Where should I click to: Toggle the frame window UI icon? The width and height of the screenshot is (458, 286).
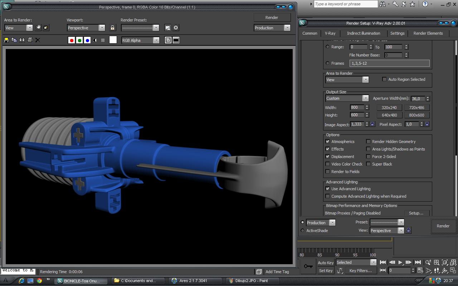click(176, 40)
